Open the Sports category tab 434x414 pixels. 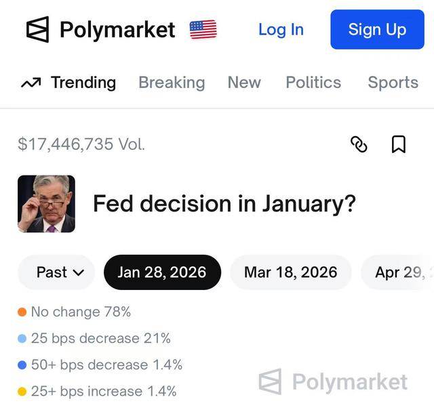tap(393, 83)
